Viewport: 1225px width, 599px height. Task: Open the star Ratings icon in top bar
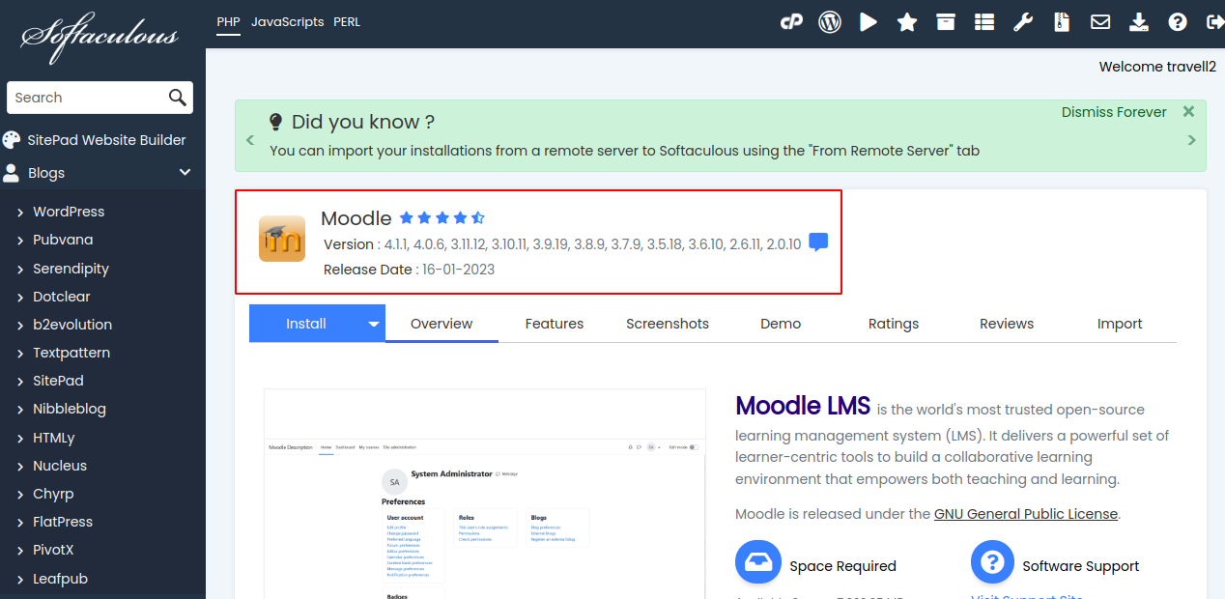point(907,21)
